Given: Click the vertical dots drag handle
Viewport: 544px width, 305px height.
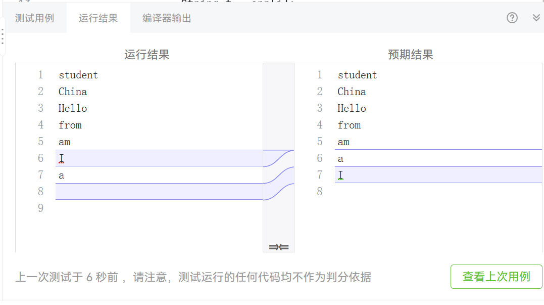Looking at the screenshot, I should (3, 36).
